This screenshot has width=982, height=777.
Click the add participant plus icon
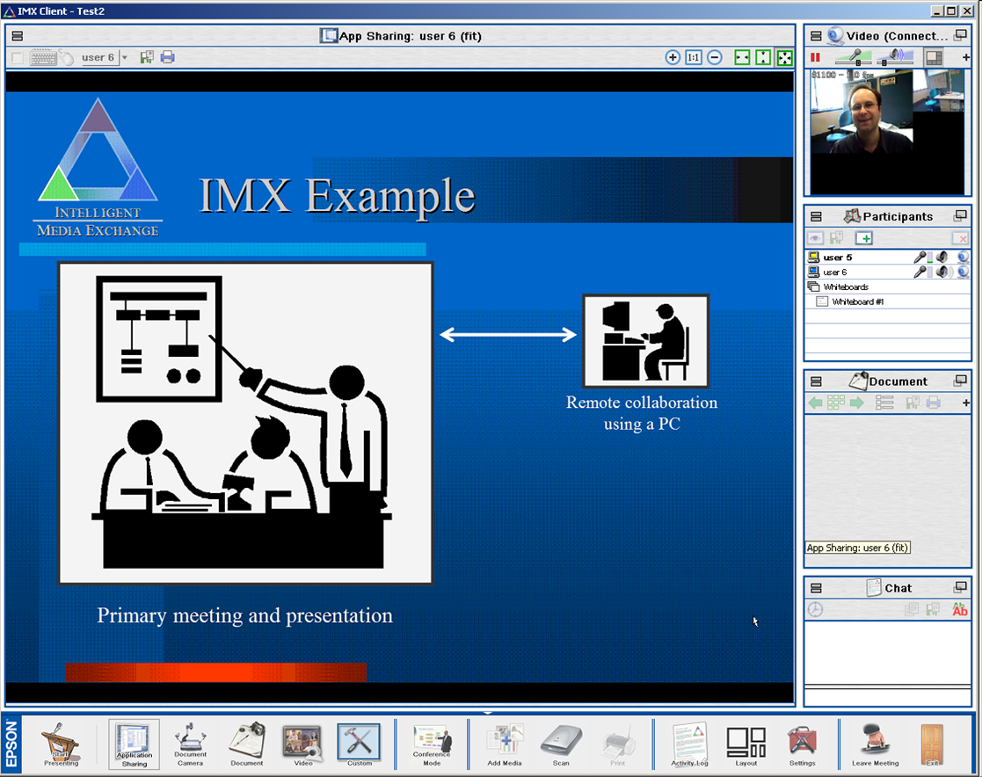tap(864, 238)
